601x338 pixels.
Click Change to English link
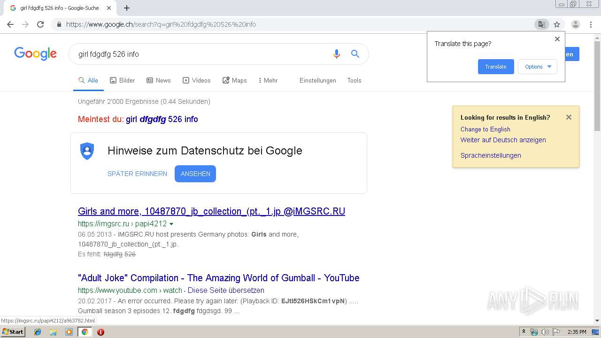point(485,129)
